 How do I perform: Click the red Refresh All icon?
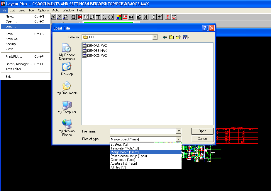pyautogui.click(x=168, y=17)
